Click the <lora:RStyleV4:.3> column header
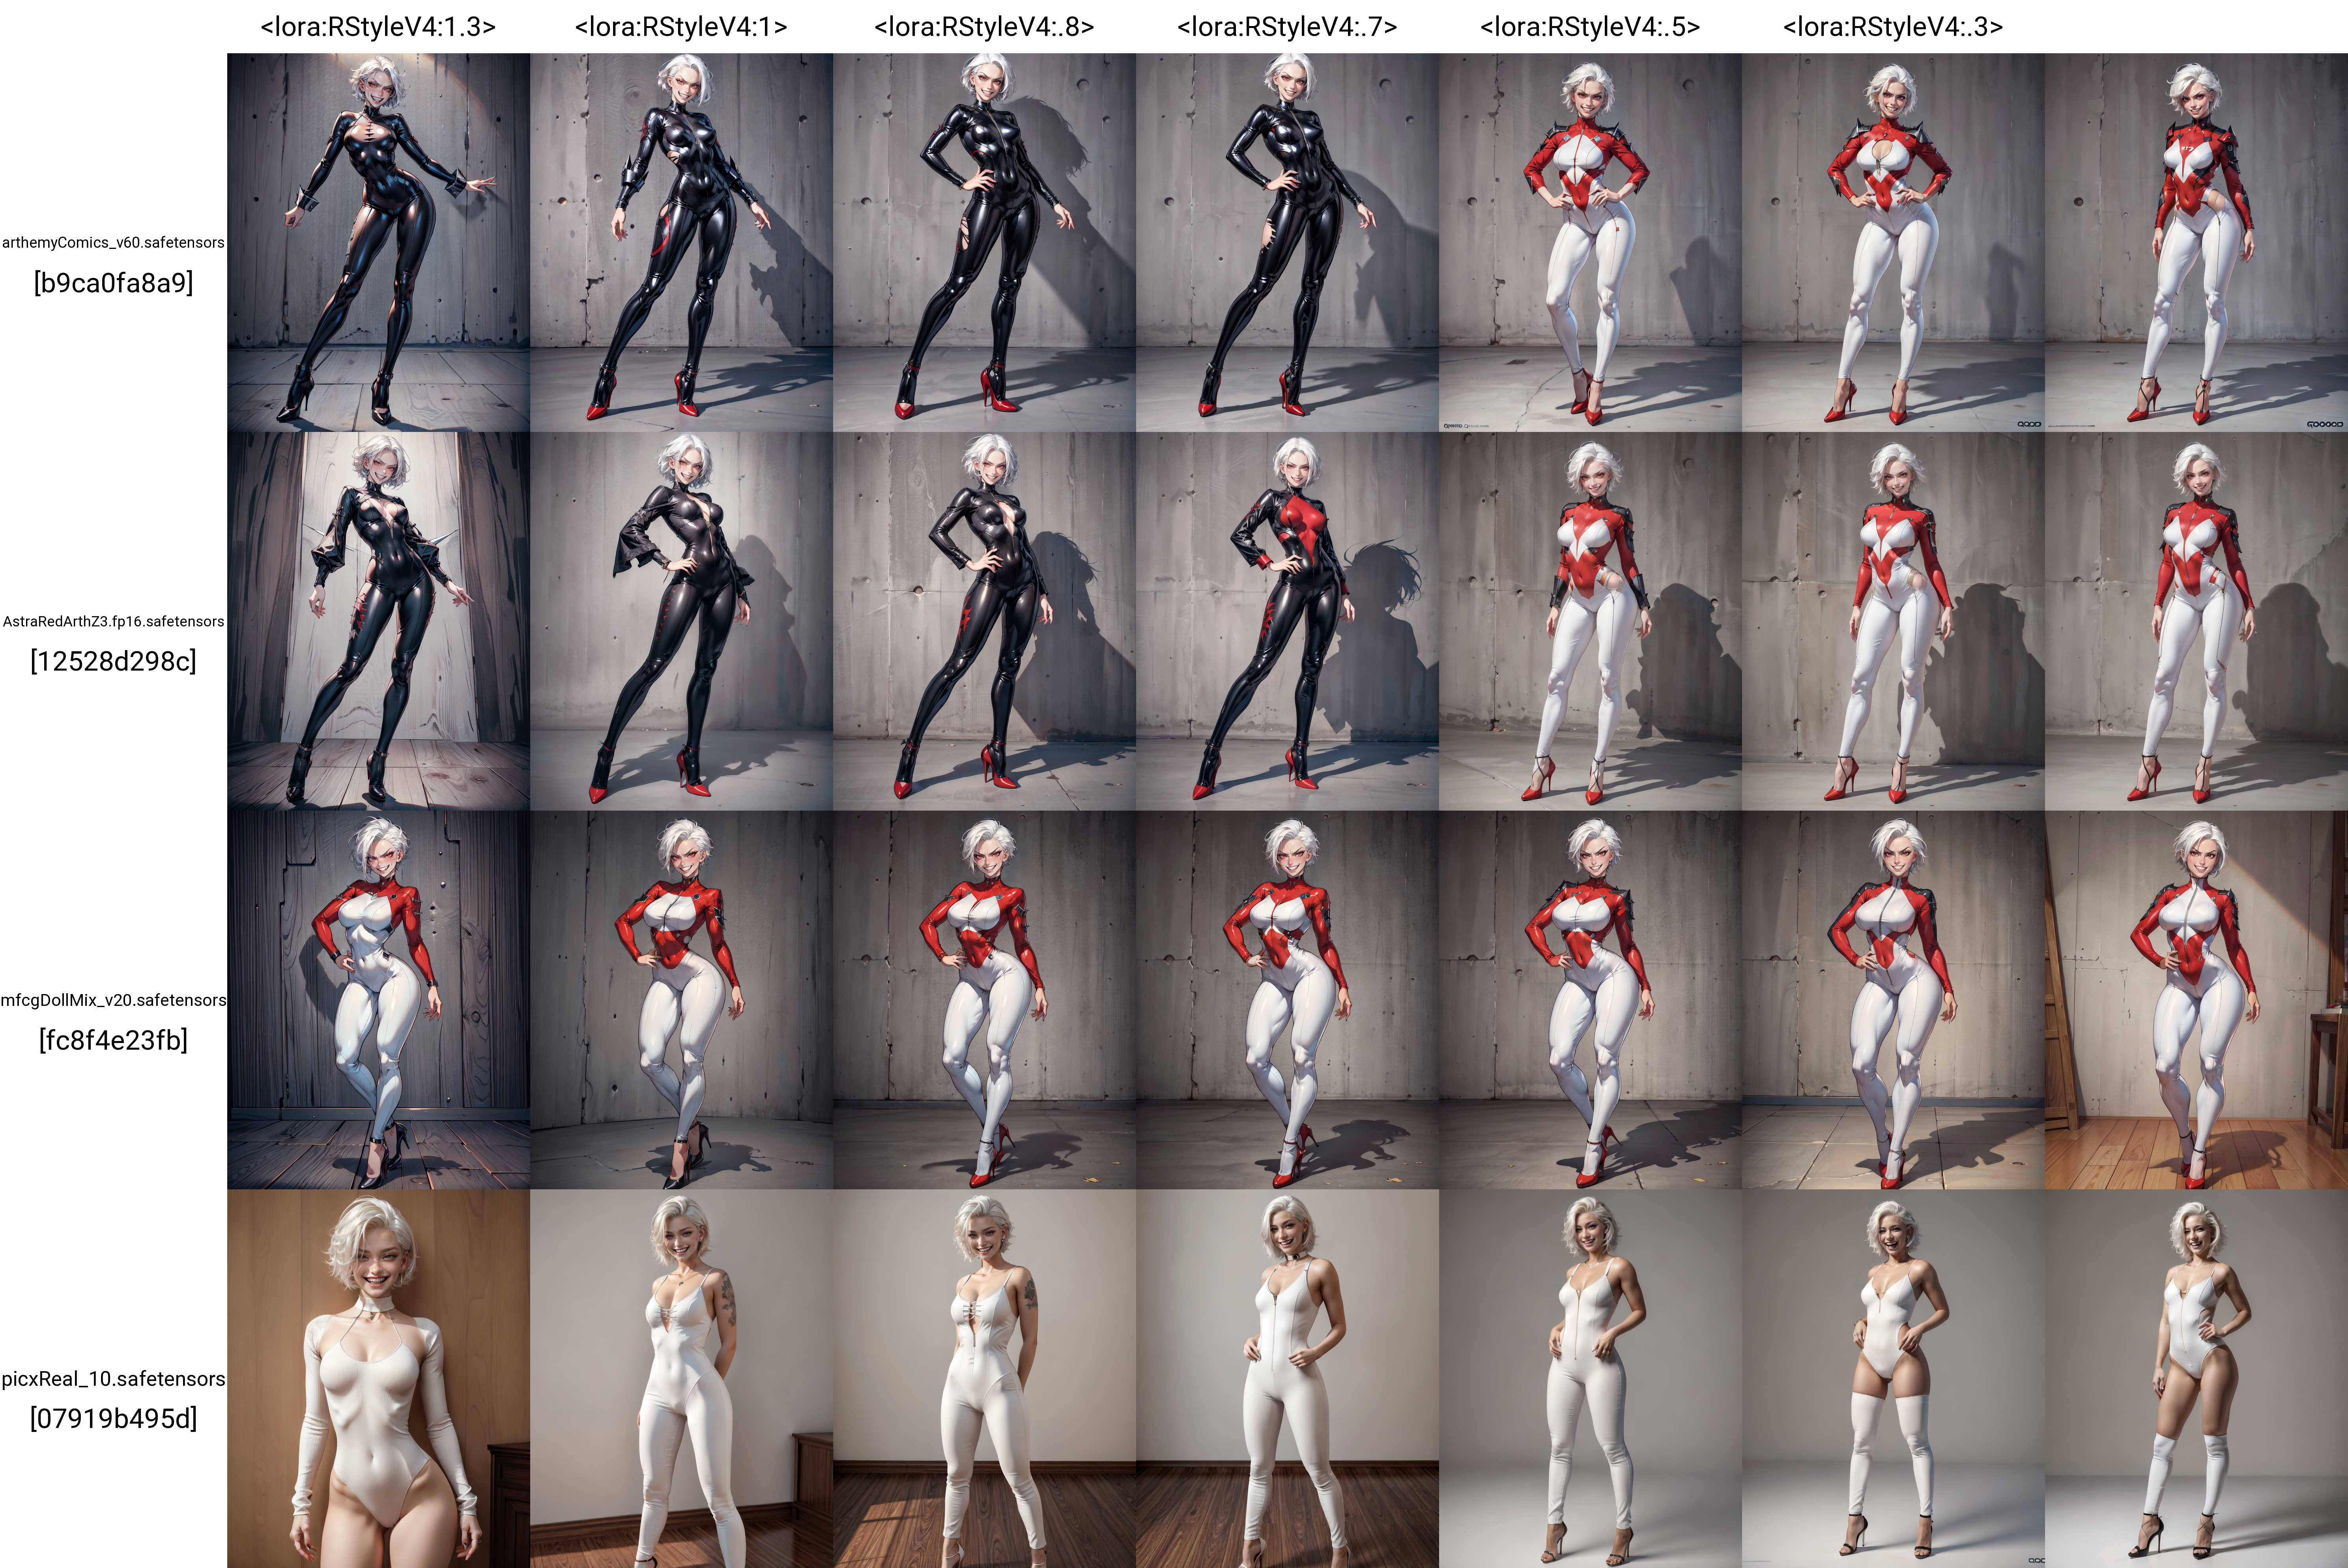 1893,27
